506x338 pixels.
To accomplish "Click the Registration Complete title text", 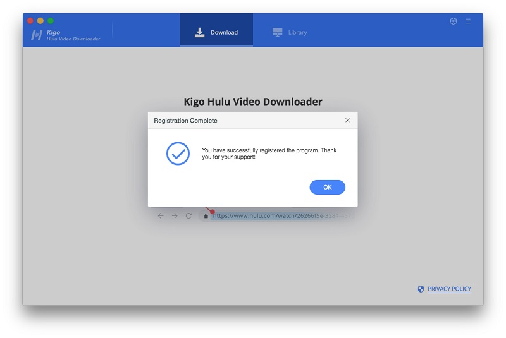I will pyautogui.click(x=185, y=121).
